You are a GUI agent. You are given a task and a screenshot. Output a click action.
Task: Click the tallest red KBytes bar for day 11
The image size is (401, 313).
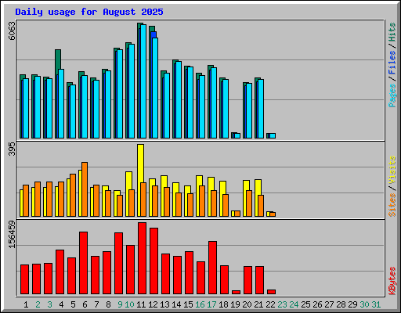pos(142,258)
